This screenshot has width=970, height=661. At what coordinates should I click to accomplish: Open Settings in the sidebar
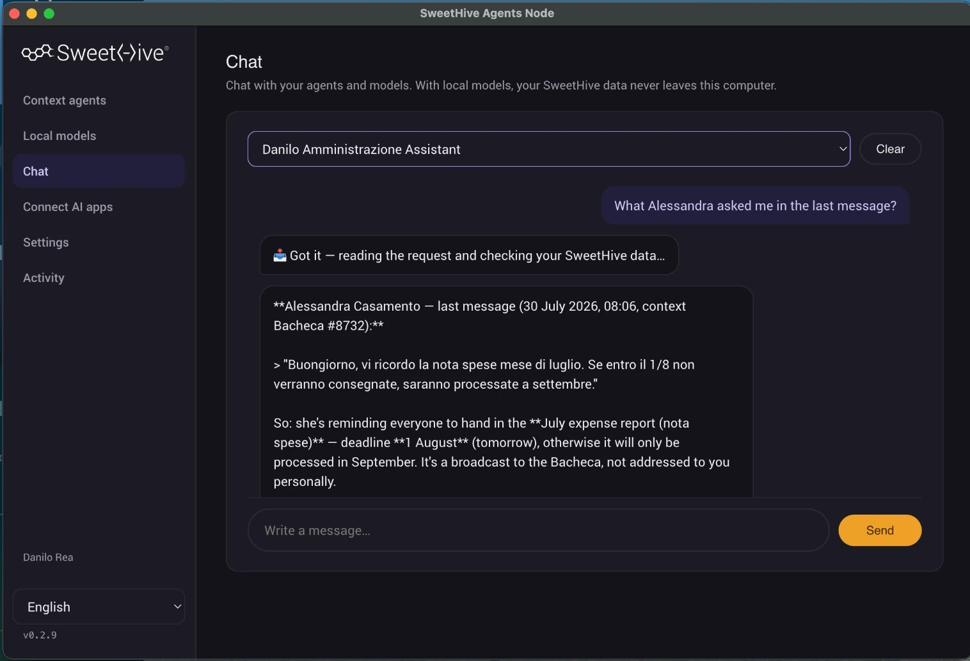(46, 242)
